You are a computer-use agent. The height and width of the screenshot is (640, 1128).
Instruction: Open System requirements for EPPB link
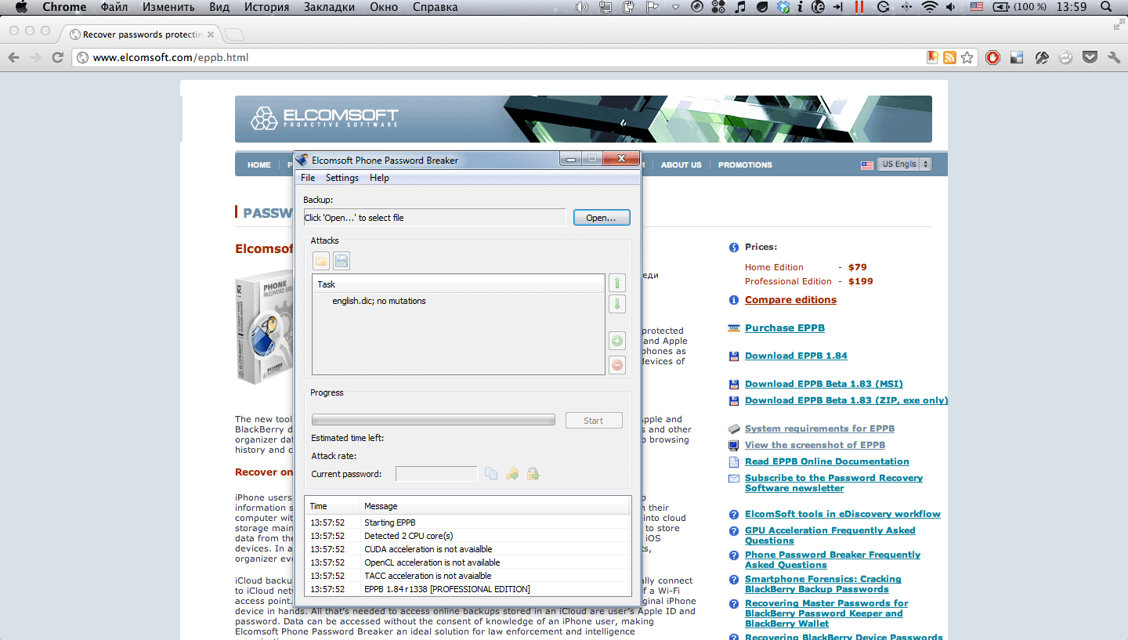pos(819,428)
